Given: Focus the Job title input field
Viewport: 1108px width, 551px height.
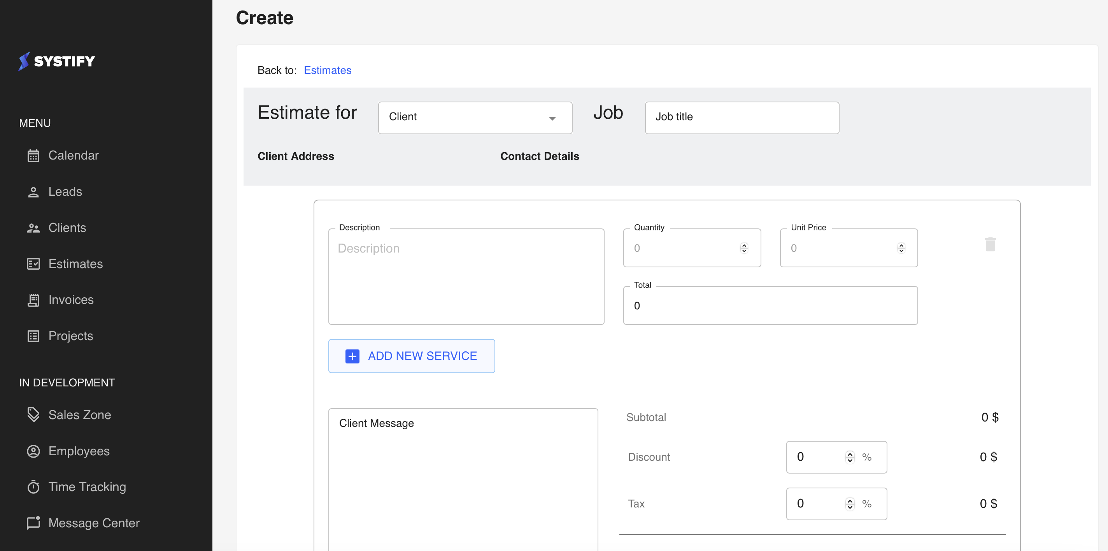Looking at the screenshot, I should click(742, 118).
